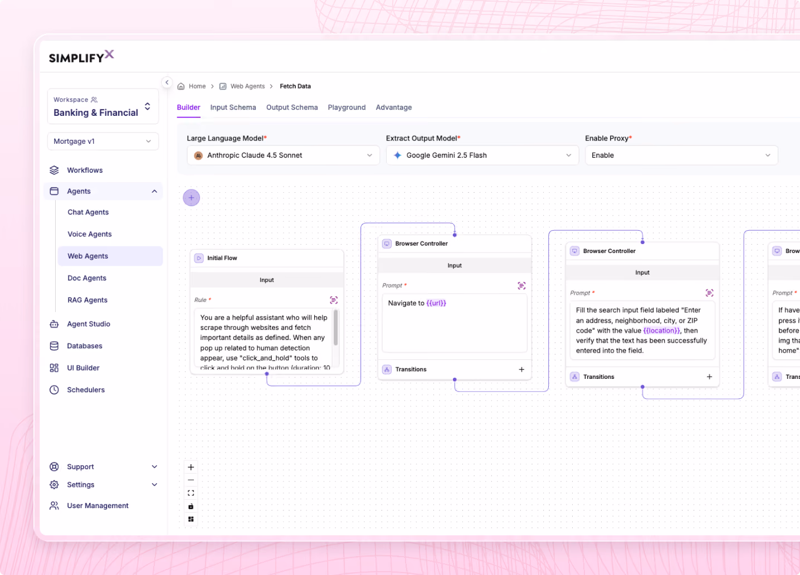
Task: Click the UI Builder grid icon
Action: pos(54,368)
